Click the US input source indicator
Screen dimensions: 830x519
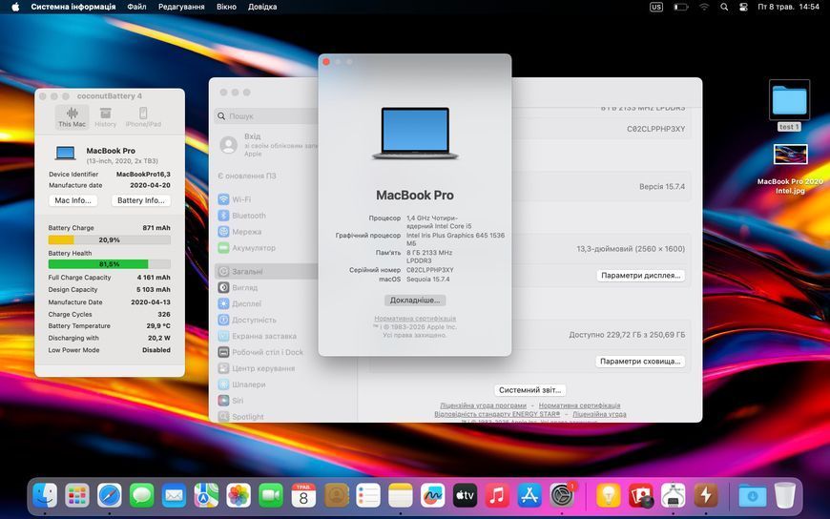[x=655, y=7]
